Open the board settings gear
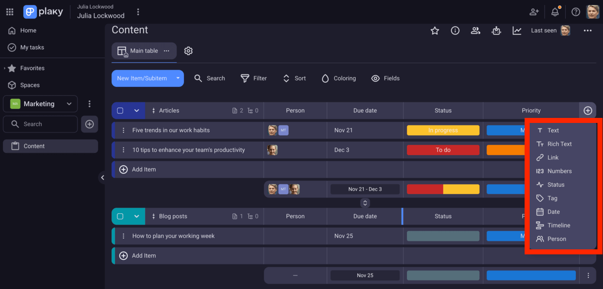Viewport: 603px width, 289px height. (x=188, y=51)
